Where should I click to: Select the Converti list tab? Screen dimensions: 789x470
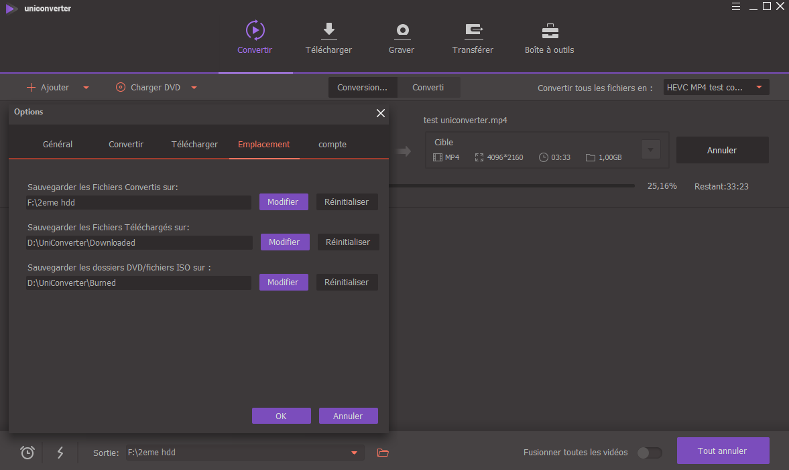point(428,88)
